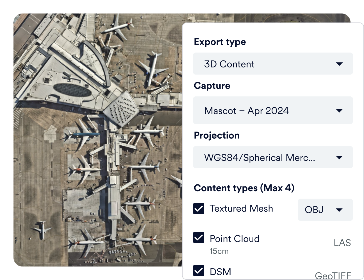The image size is (364, 280).
Task: Uncheck the DSM export option
Action: pos(199,271)
